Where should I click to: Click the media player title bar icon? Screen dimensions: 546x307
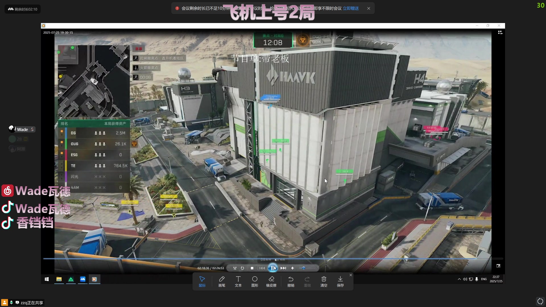pos(44,26)
